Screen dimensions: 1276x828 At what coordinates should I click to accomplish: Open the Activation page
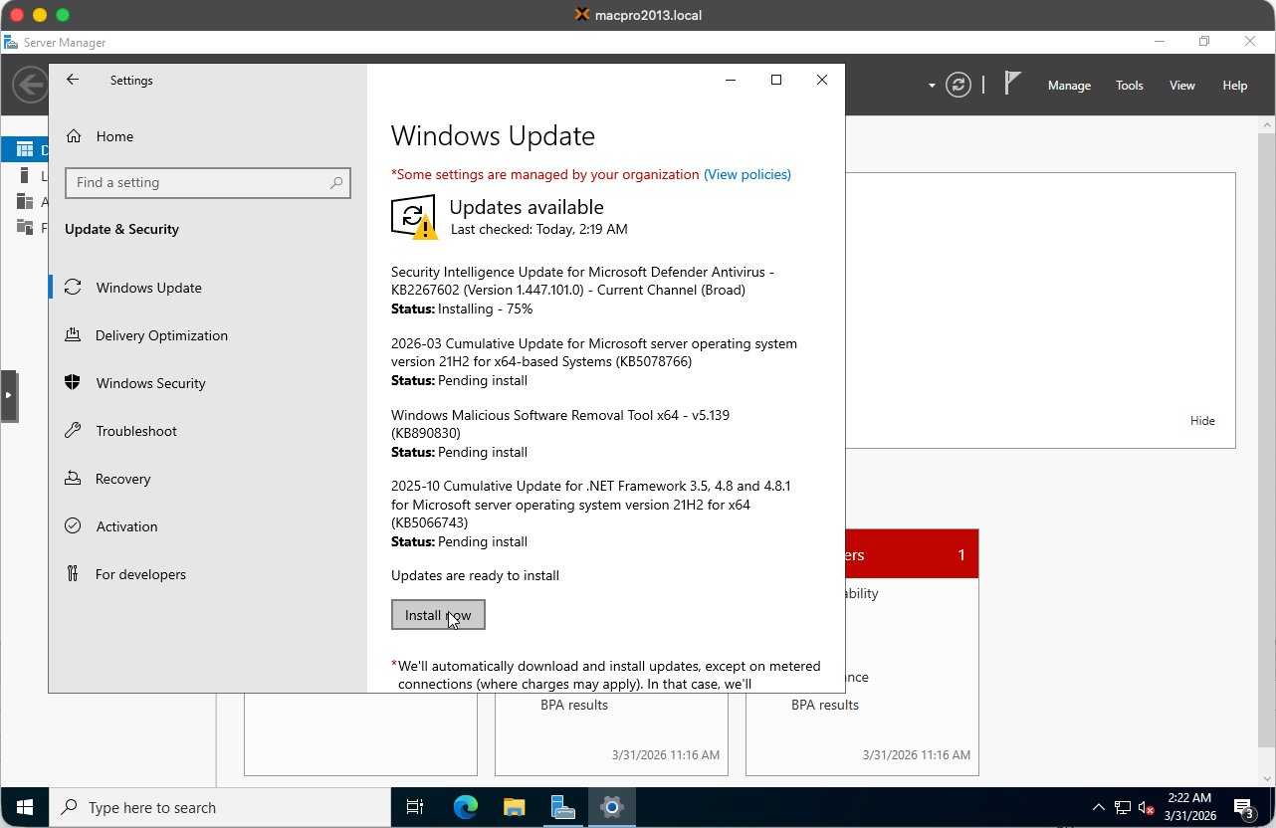click(124, 526)
